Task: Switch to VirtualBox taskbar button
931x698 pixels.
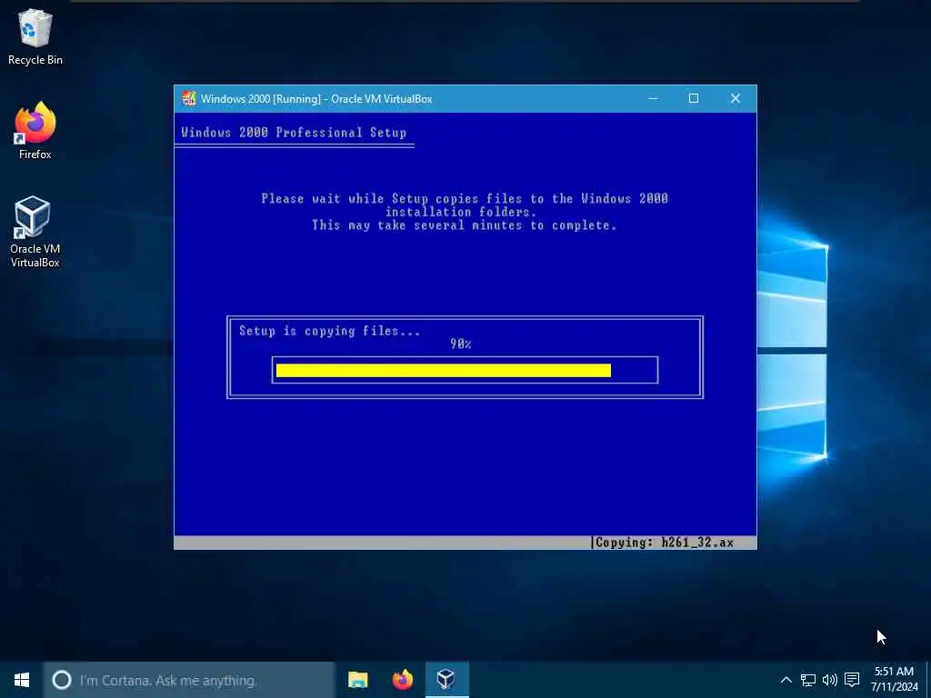Action: click(x=447, y=680)
